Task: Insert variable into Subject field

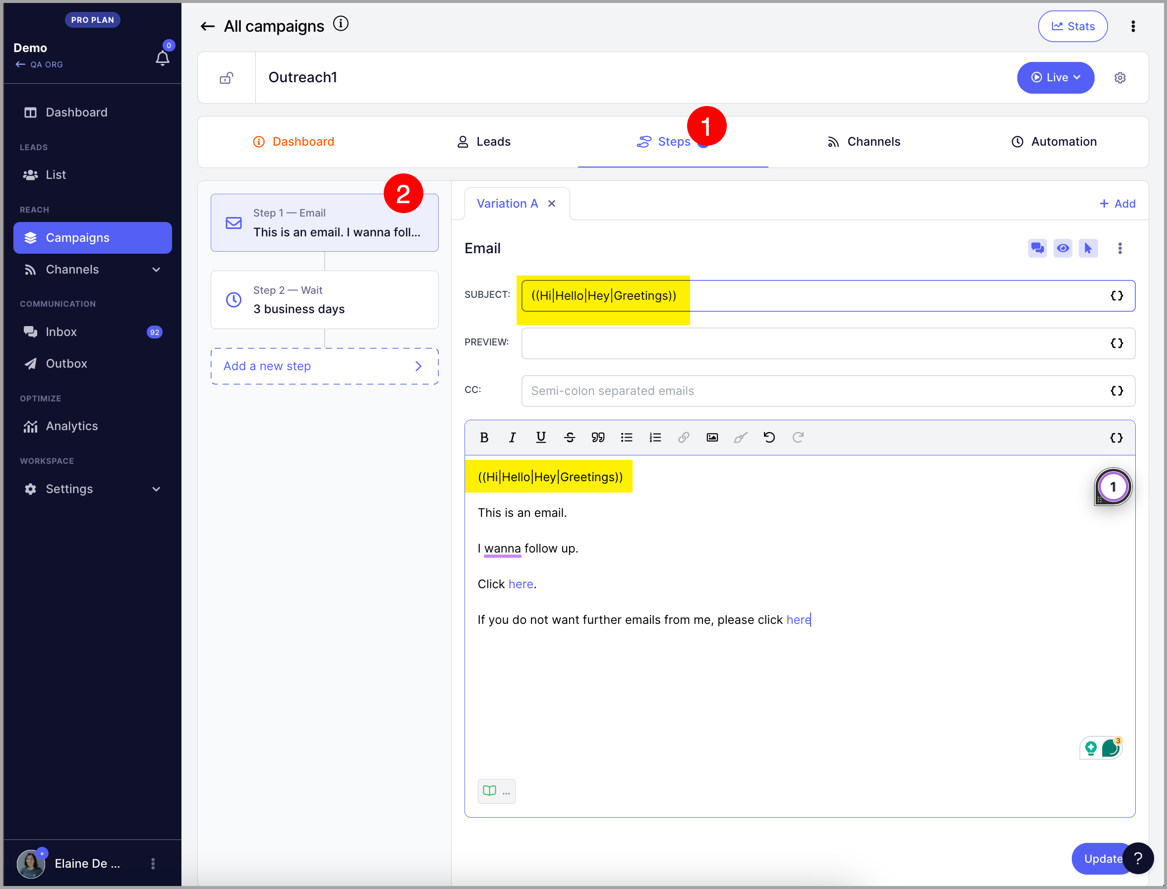Action: click(x=1117, y=296)
